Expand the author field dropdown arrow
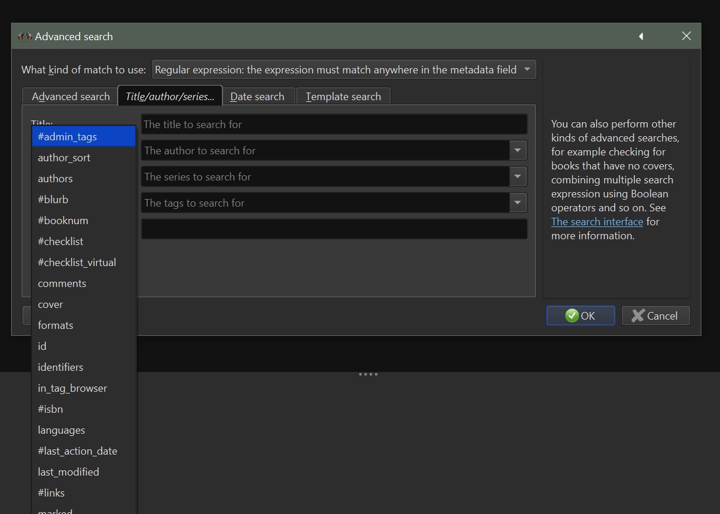This screenshot has height=514, width=720. pyautogui.click(x=517, y=151)
